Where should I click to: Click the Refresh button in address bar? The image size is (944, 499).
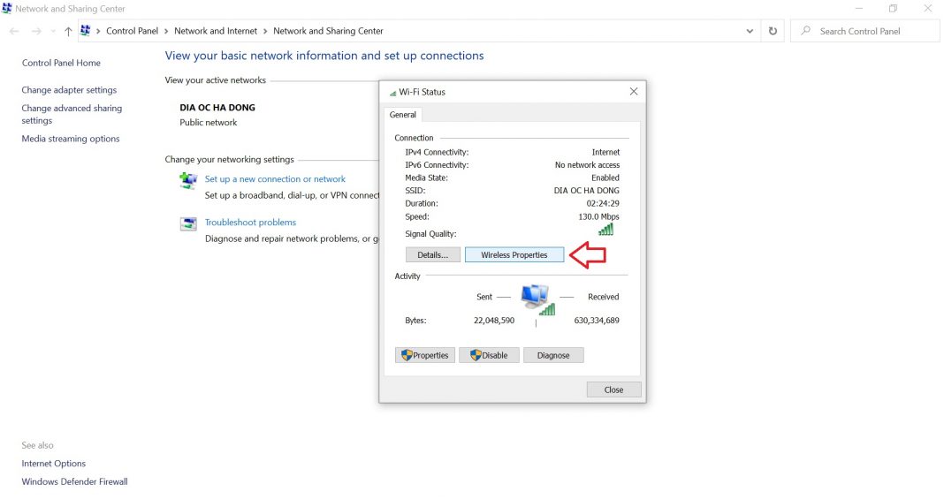773,31
